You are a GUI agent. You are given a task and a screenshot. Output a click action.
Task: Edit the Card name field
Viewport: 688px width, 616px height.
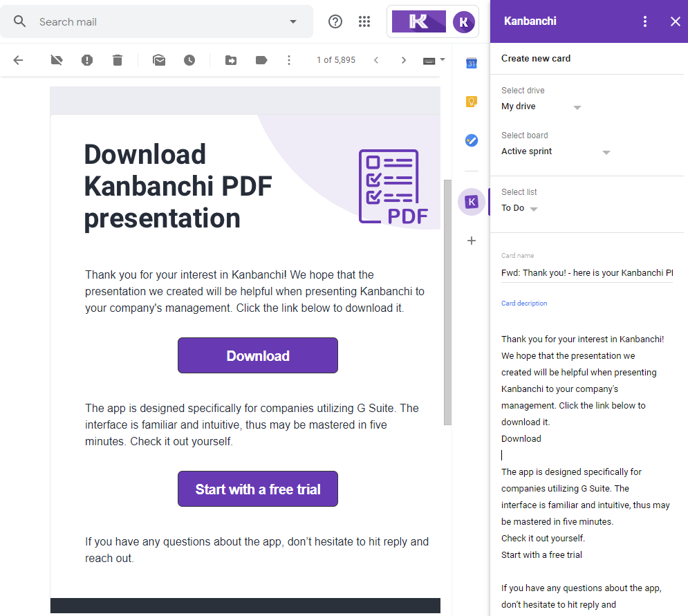click(x=587, y=273)
